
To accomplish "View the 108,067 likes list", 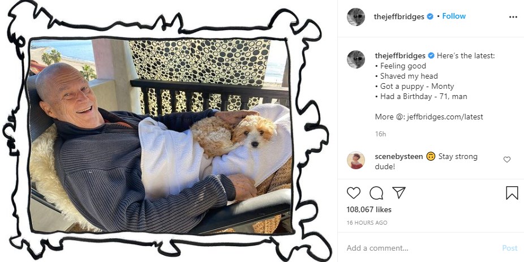I will click(369, 209).
